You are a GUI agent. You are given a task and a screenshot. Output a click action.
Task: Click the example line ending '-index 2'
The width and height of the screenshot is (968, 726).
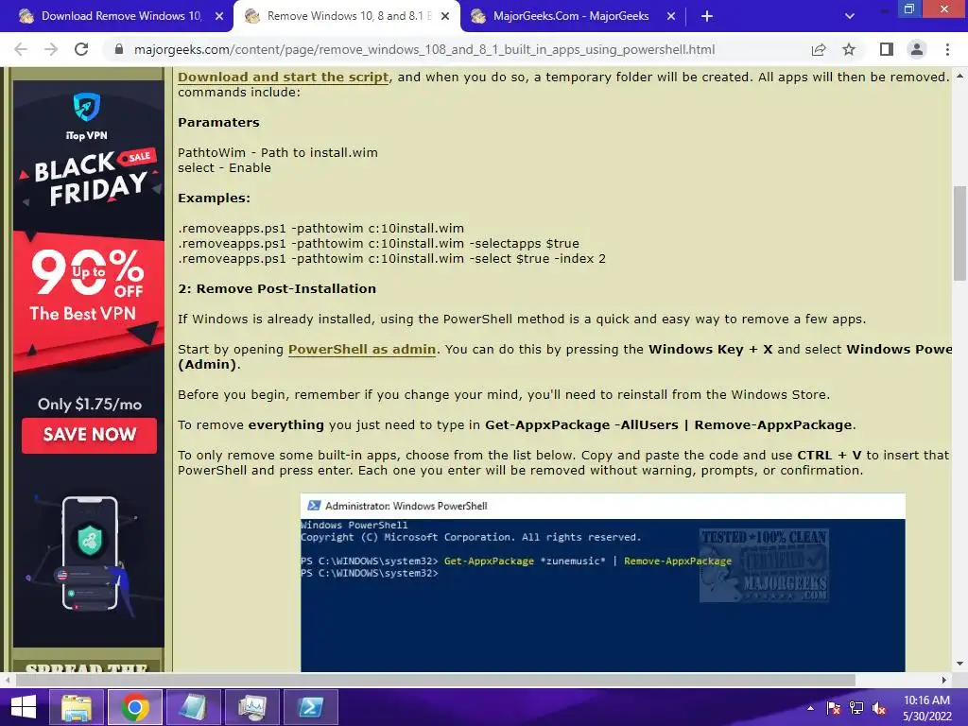pos(392,259)
